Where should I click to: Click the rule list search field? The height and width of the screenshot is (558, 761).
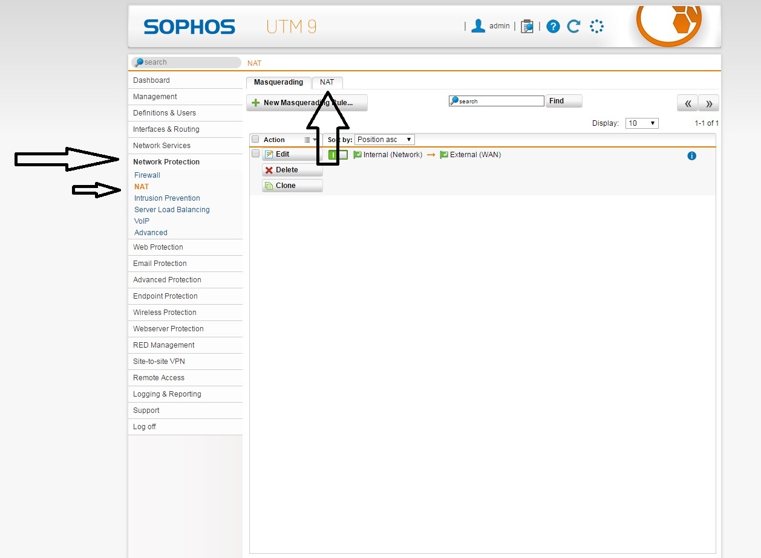[496, 101]
